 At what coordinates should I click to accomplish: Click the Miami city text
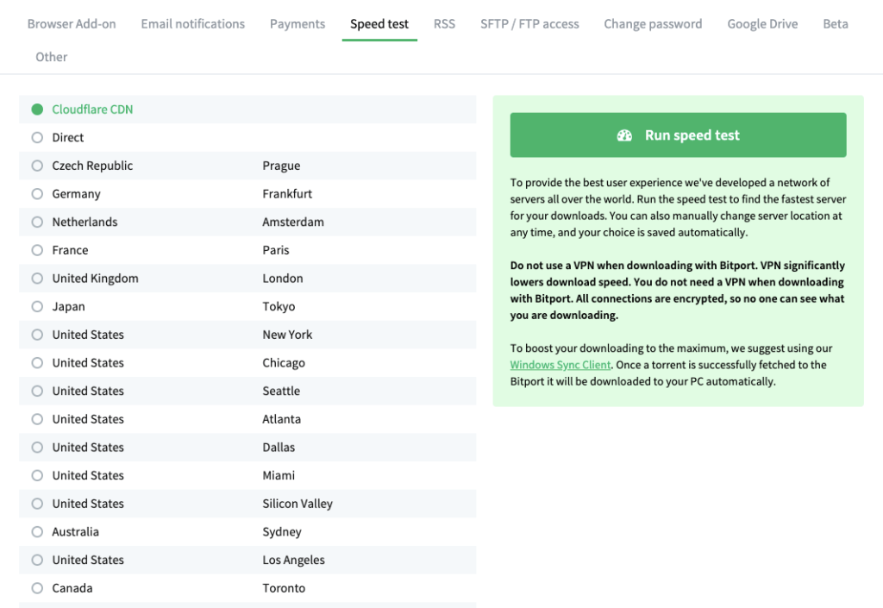tap(279, 475)
